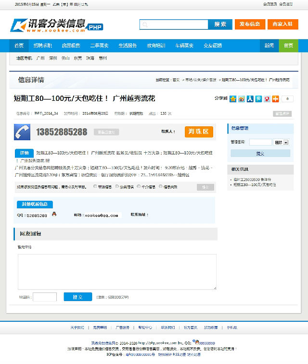Open 招聘求职 navigation item

[42, 46]
